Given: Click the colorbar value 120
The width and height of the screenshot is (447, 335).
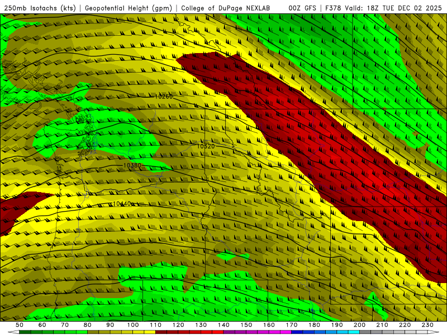Looking at the screenshot, I should point(178,325).
